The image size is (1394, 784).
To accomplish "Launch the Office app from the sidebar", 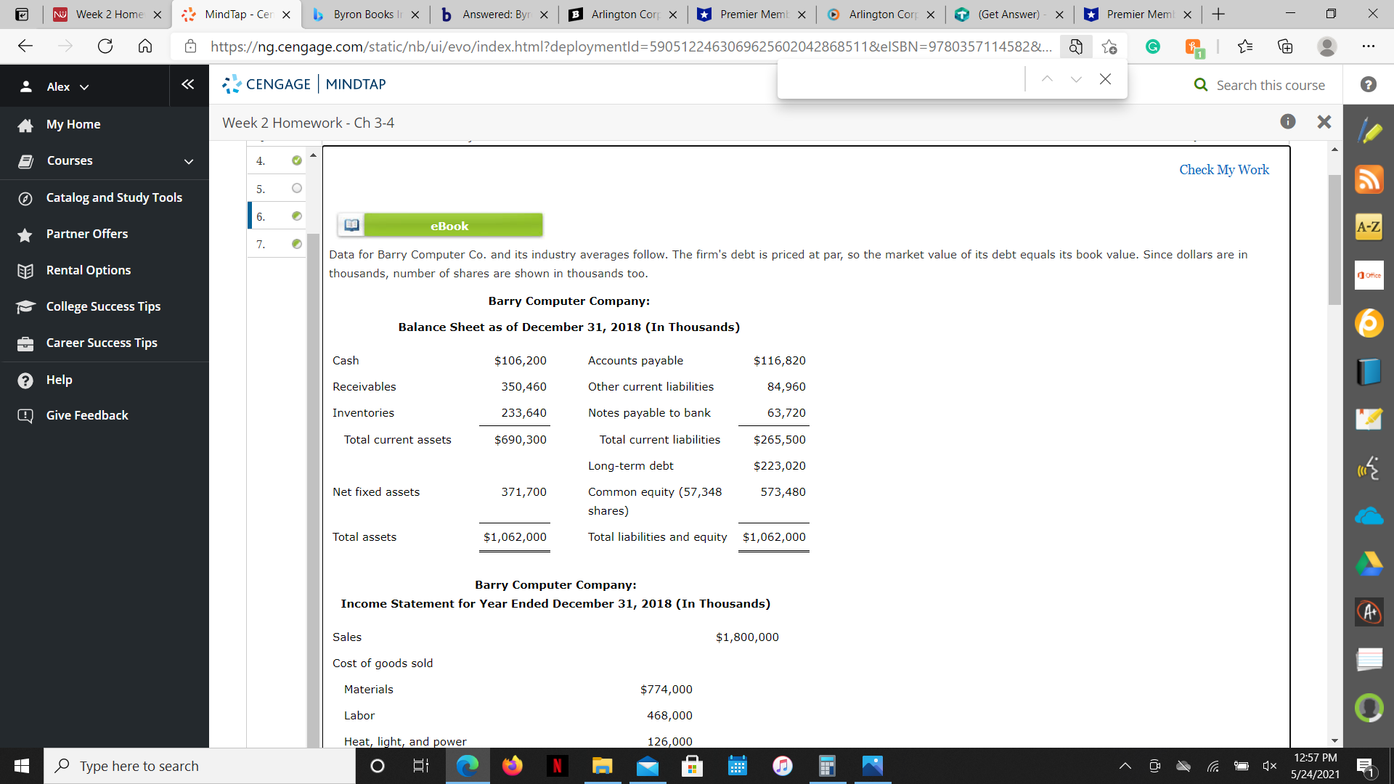I will [x=1369, y=274].
